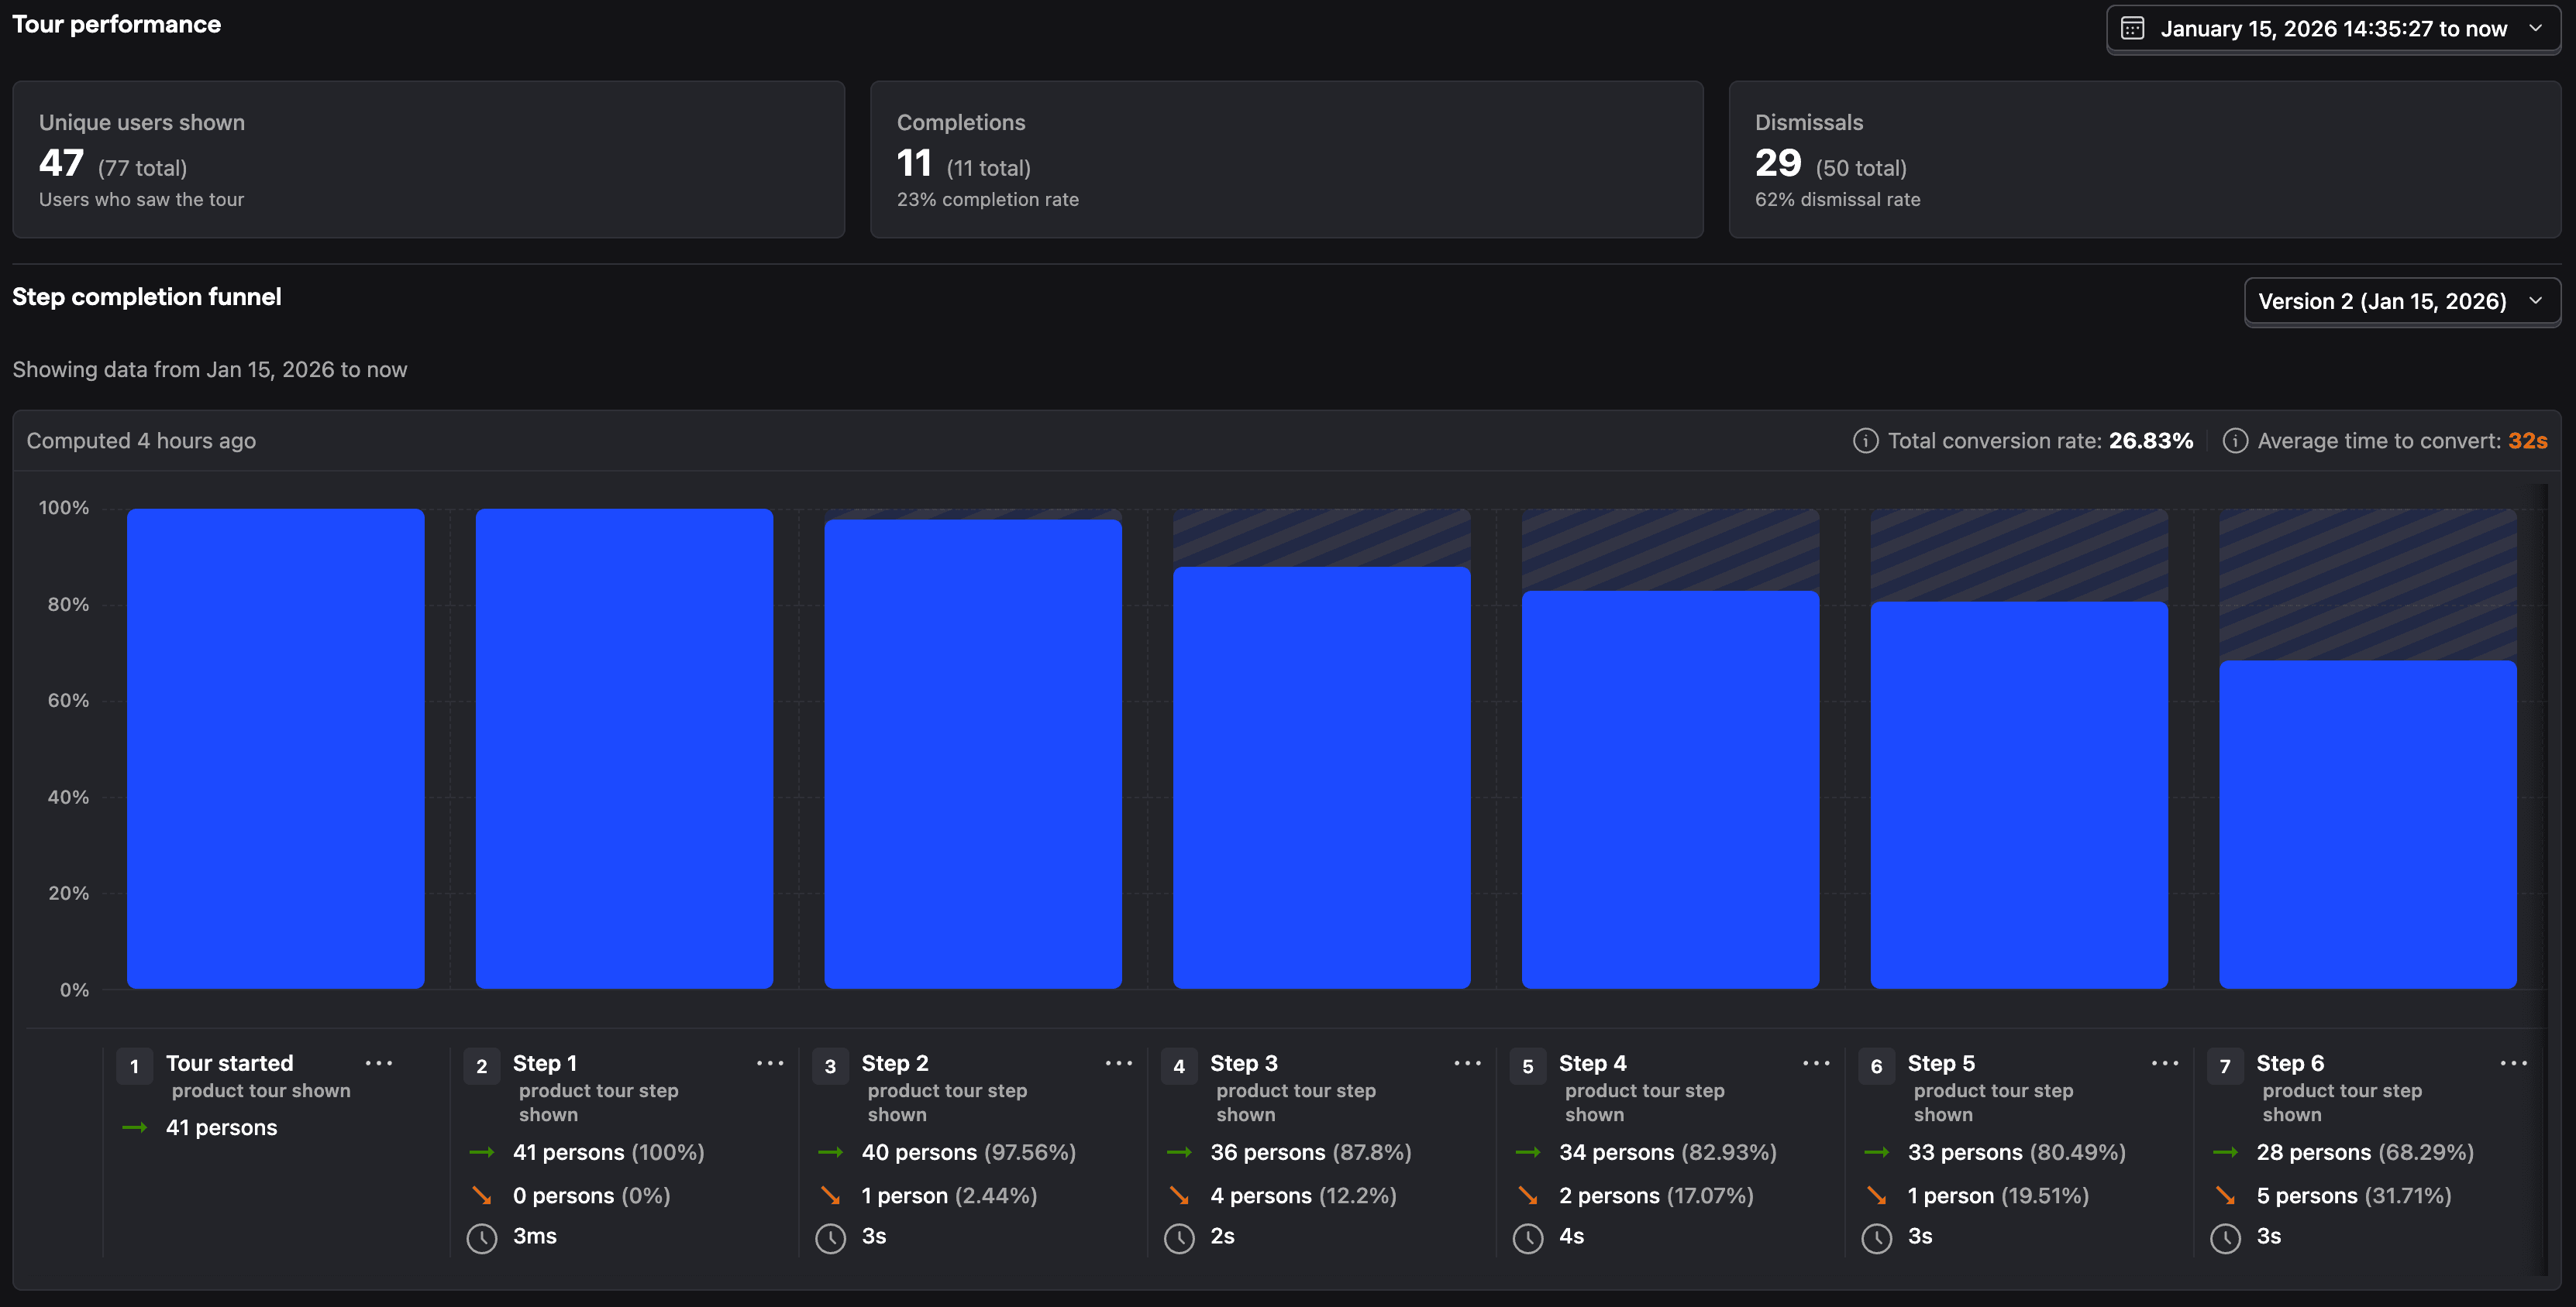Image resolution: width=2576 pixels, height=1307 pixels.
Task: Click the clock icon under Step 1
Action: pyautogui.click(x=484, y=1237)
